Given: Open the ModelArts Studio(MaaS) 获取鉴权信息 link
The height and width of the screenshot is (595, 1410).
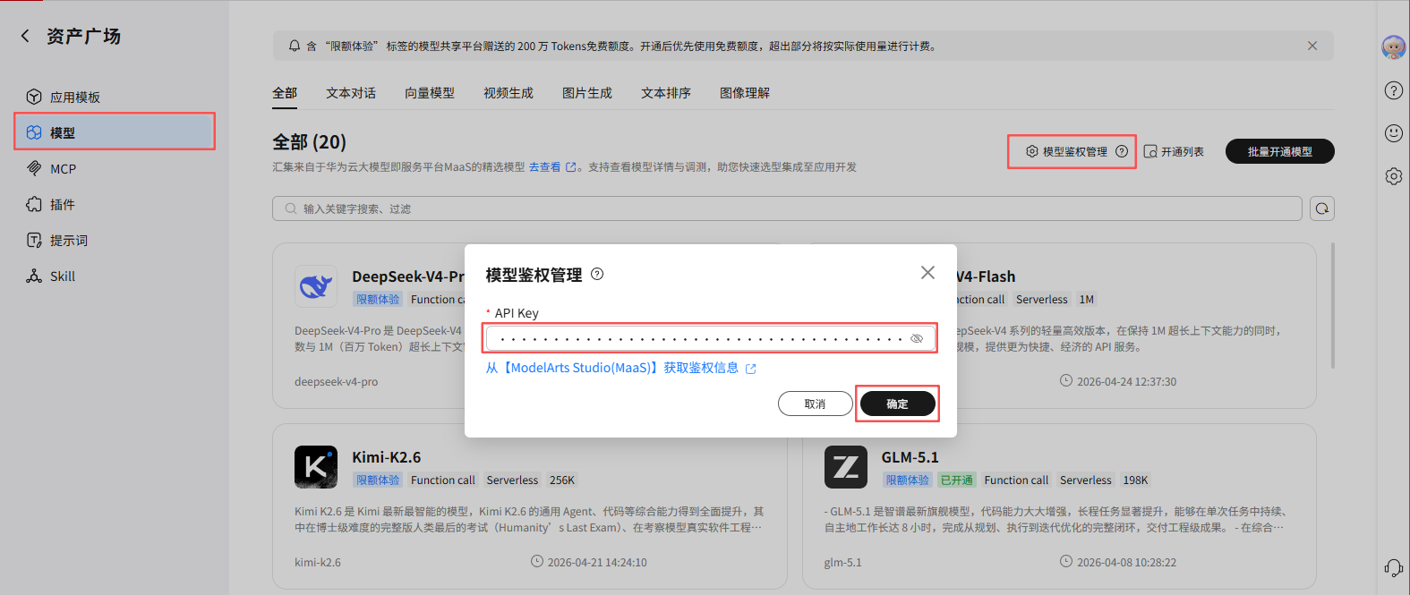Looking at the screenshot, I should [620, 368].
